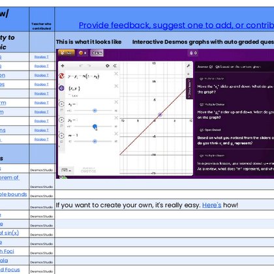Remove the y1 slider expression
The image size is (274, 274).
(116, 118)
